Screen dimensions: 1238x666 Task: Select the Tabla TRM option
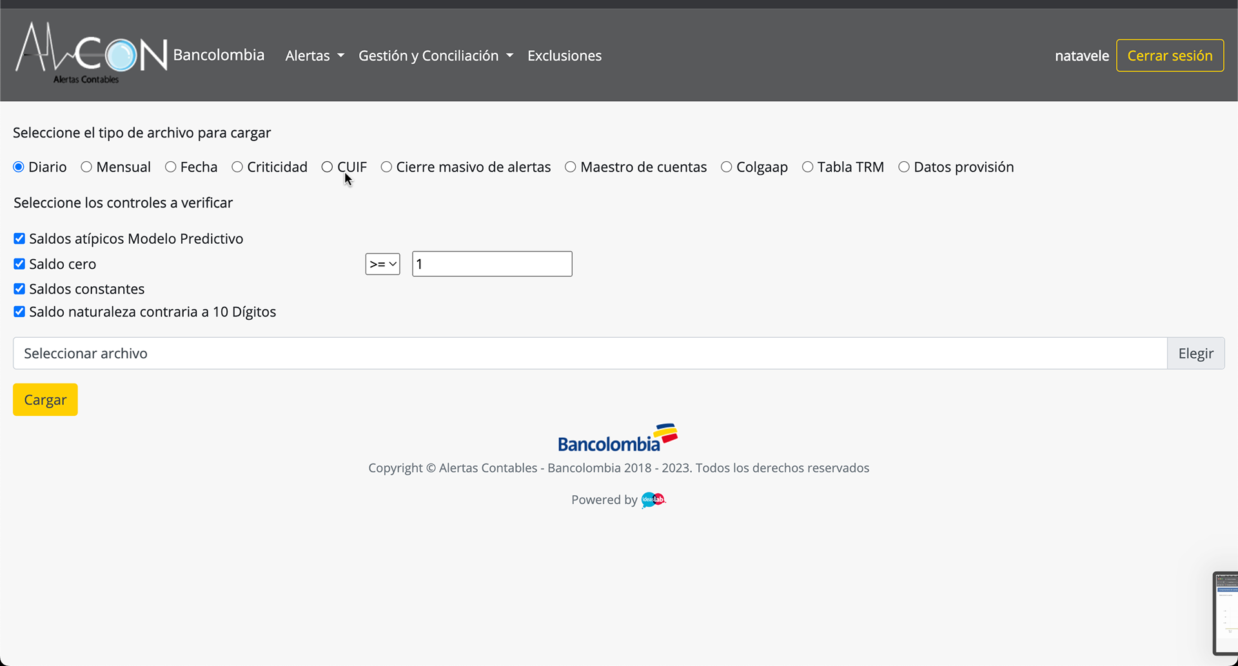click(808, 167)
